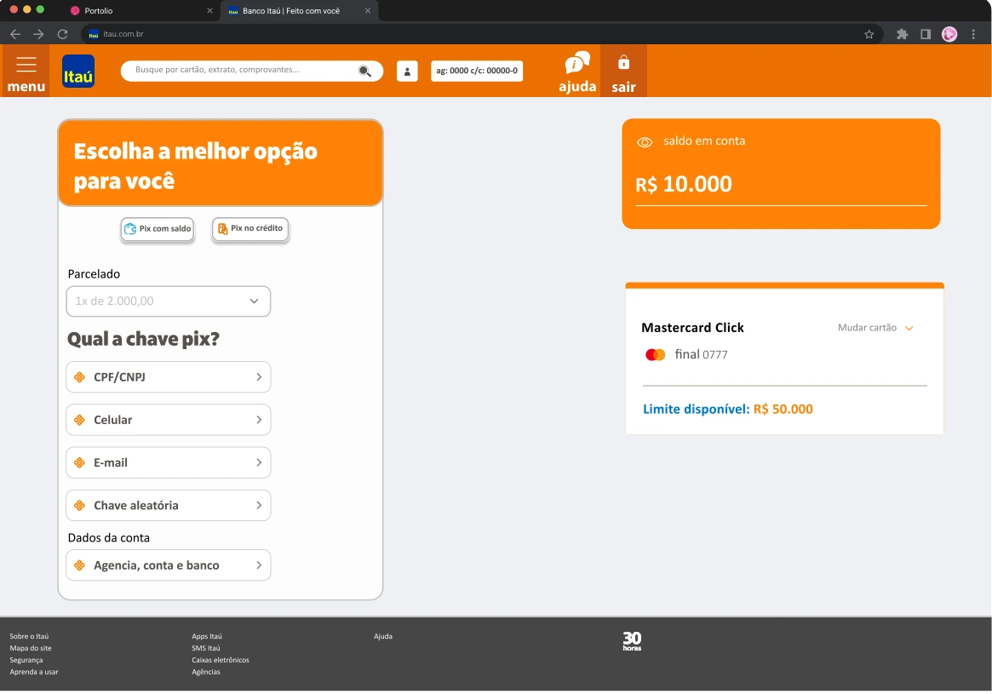
Task: Open Chrome three-dot menu
Action: pyautogui.click(x=973, y=34)
